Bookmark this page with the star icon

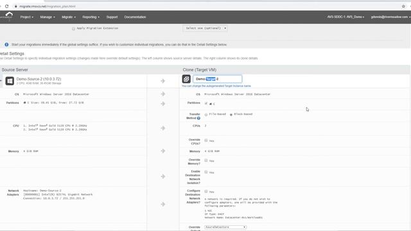403,6
